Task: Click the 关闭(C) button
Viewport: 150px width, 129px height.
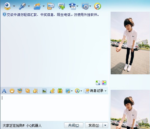Action: pyautogui.click(x=74, y=125)
